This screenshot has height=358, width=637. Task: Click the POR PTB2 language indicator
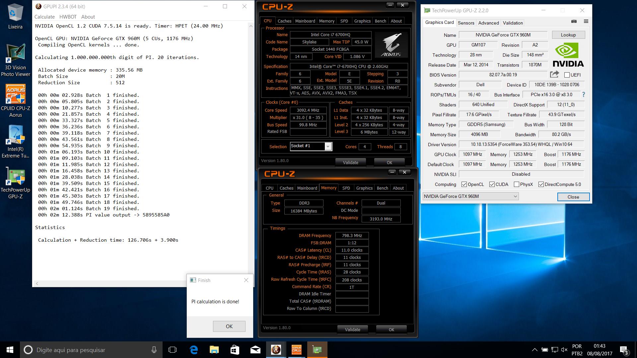point(577,350)
